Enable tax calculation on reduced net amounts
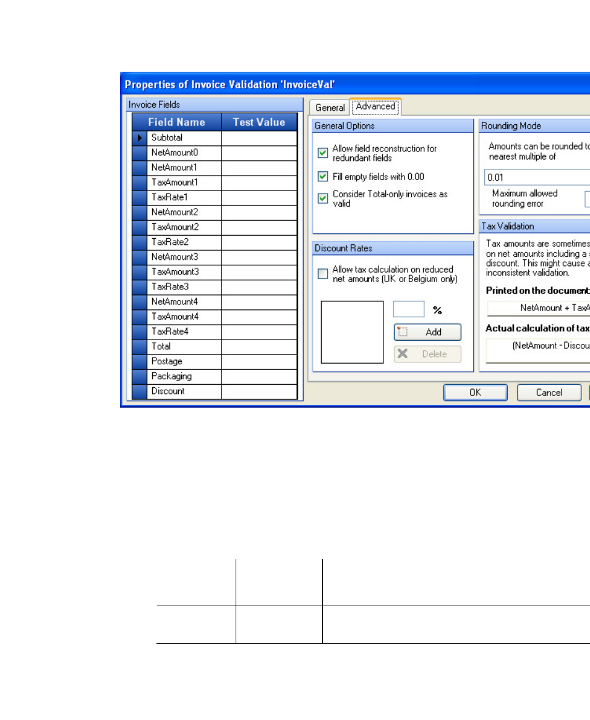 point(323,273)
